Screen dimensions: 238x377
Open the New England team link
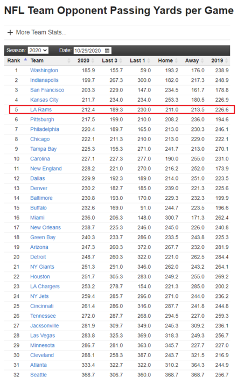click(46, 169)
